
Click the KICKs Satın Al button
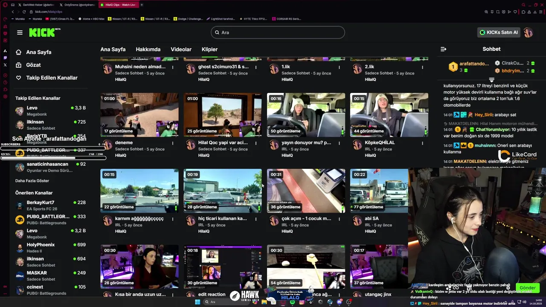499,32
